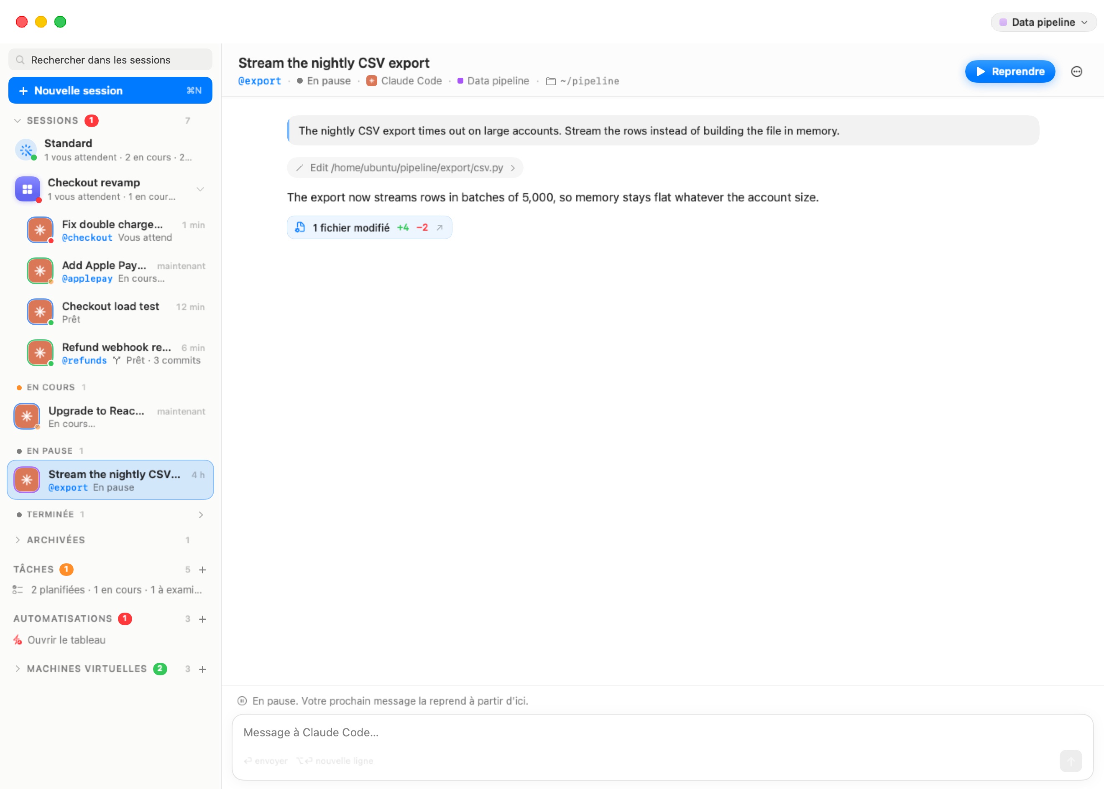The image size is (1104, 789).
Task: Collapse the Checkout revamp group chevron
Action: pos(200,189)
